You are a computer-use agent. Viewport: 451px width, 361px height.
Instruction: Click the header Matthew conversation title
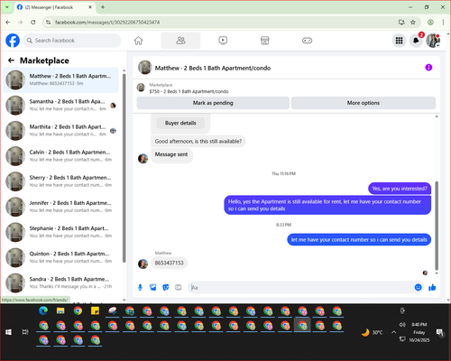tap(213, 68)
